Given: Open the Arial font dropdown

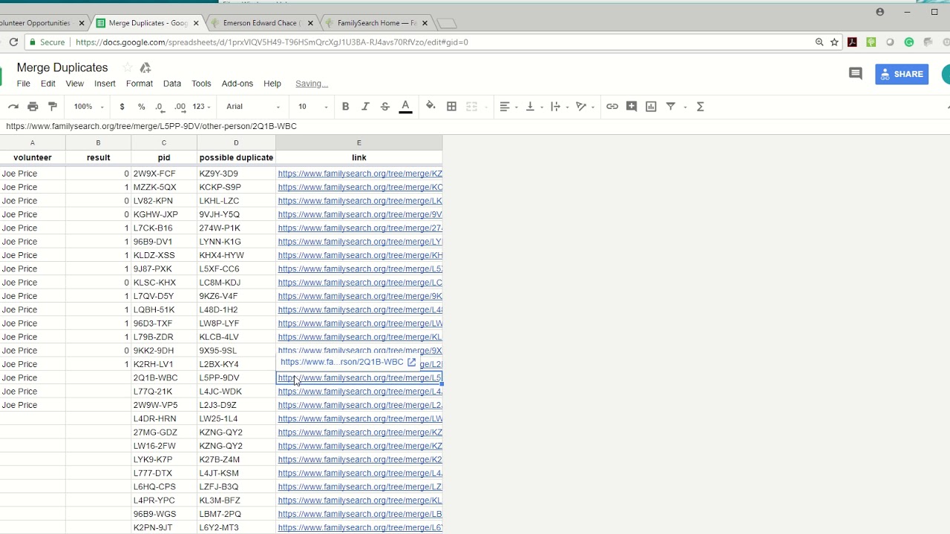Looking at the screenshot, I should [253, 107].
